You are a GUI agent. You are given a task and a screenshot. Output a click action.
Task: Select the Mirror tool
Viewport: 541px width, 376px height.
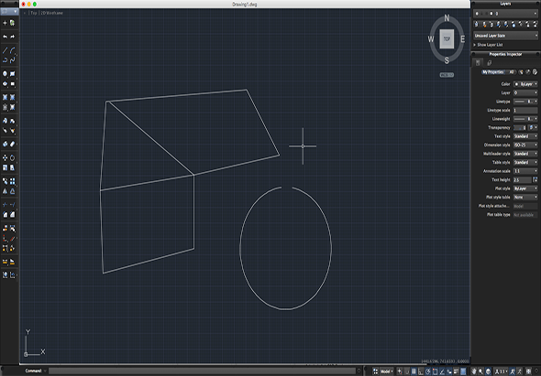pyautogui.click(x=5, y=191)
